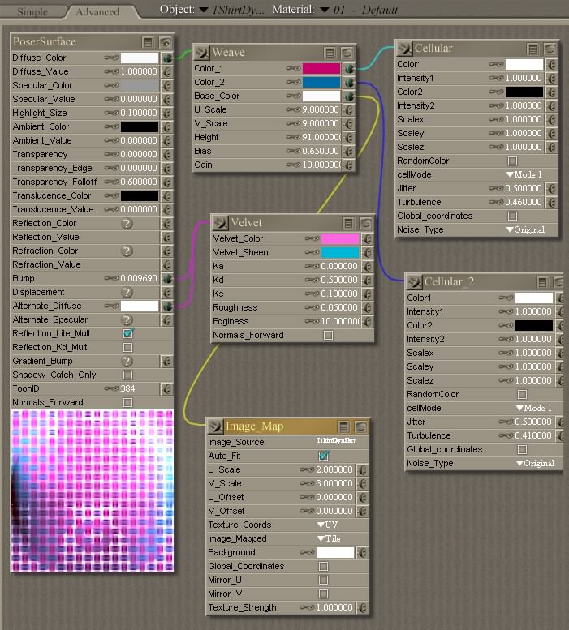Screen dimensions: 569x630
Task: Enable Image_Map Mirror_U checkbox
Action: (x=324, y=581)
